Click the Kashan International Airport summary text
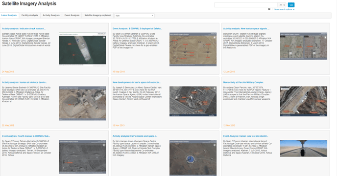 click(x=247, y=148)
